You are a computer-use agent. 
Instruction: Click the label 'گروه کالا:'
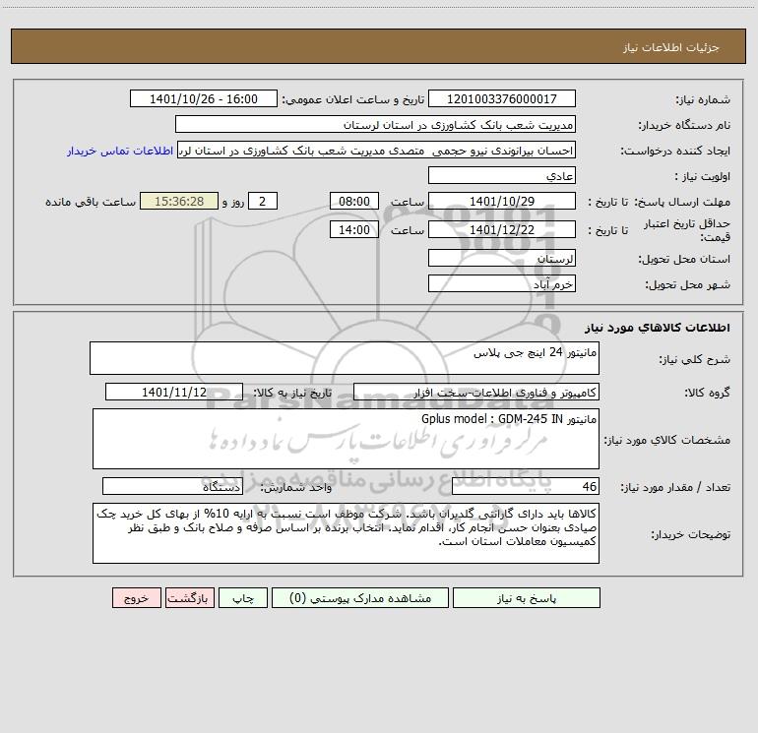707,393
